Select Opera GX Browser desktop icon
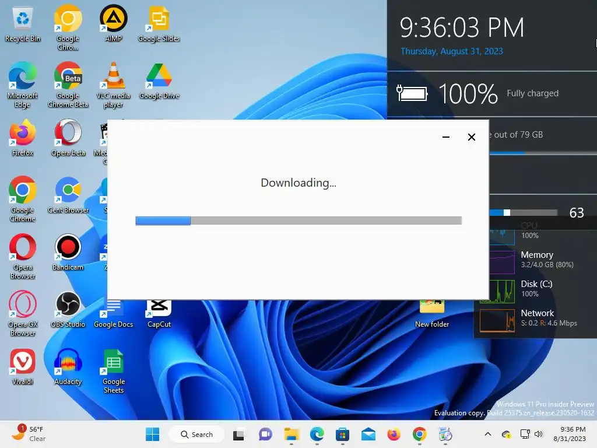This screenshot has height=448, width=597. (x=23, y=314)
